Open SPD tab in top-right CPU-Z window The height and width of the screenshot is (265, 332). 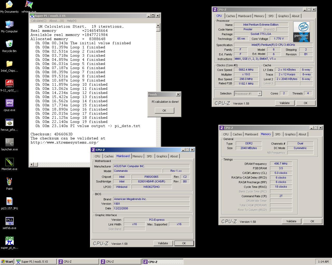(x=271, y=16)
